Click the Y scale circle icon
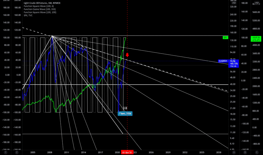Viewport: 263px width, 155px height. click(x=6, y=152)
